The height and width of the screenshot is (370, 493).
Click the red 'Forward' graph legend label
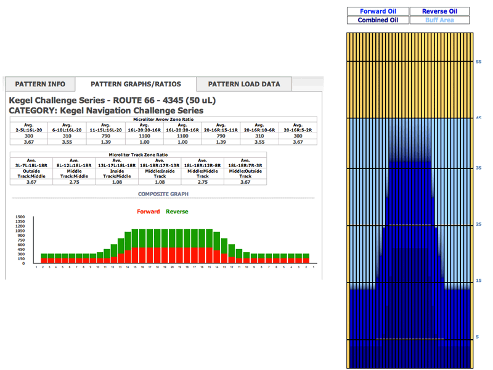[x=149, y=212]
